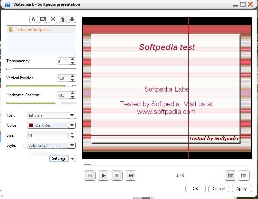Click the split compare view icon
This screenshot has width=258, height=199.
point(244,175)
